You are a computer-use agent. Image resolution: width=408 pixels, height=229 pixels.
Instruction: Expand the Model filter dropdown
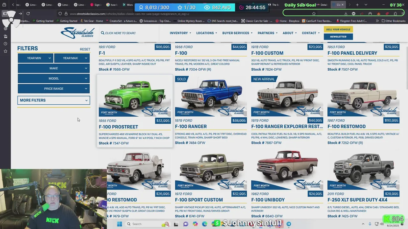[x=54, y=78]
